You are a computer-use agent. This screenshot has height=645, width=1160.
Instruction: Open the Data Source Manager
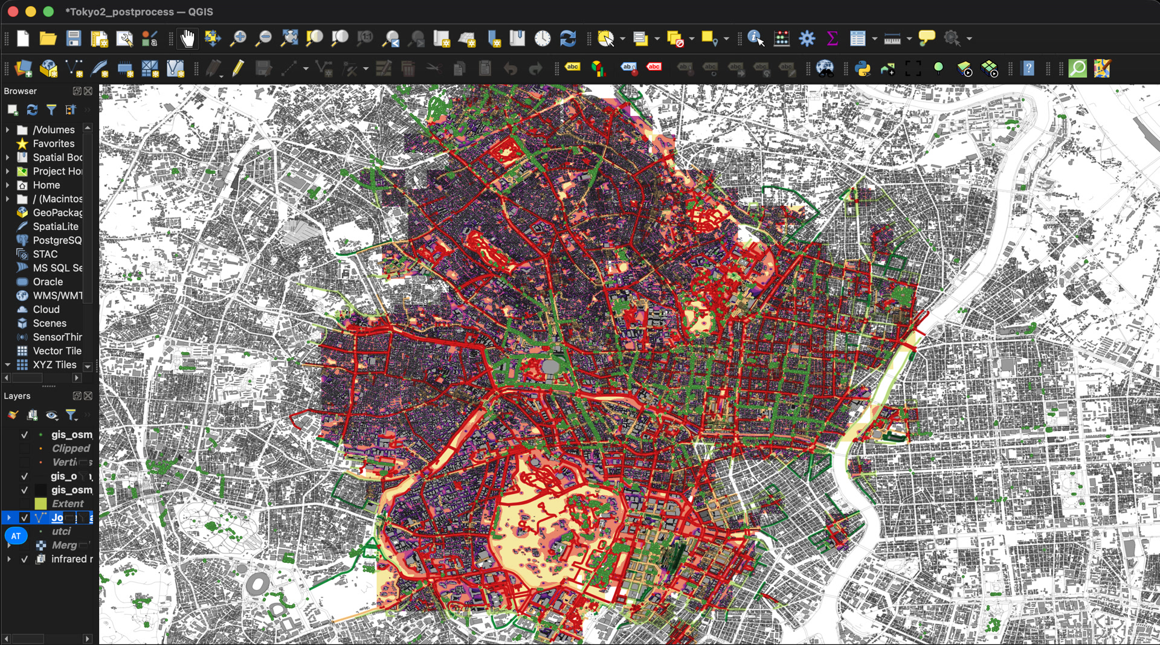(23, 68)
